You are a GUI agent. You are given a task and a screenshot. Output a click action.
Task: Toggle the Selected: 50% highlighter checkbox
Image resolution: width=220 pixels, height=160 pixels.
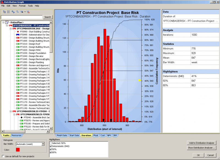(51, 143)
